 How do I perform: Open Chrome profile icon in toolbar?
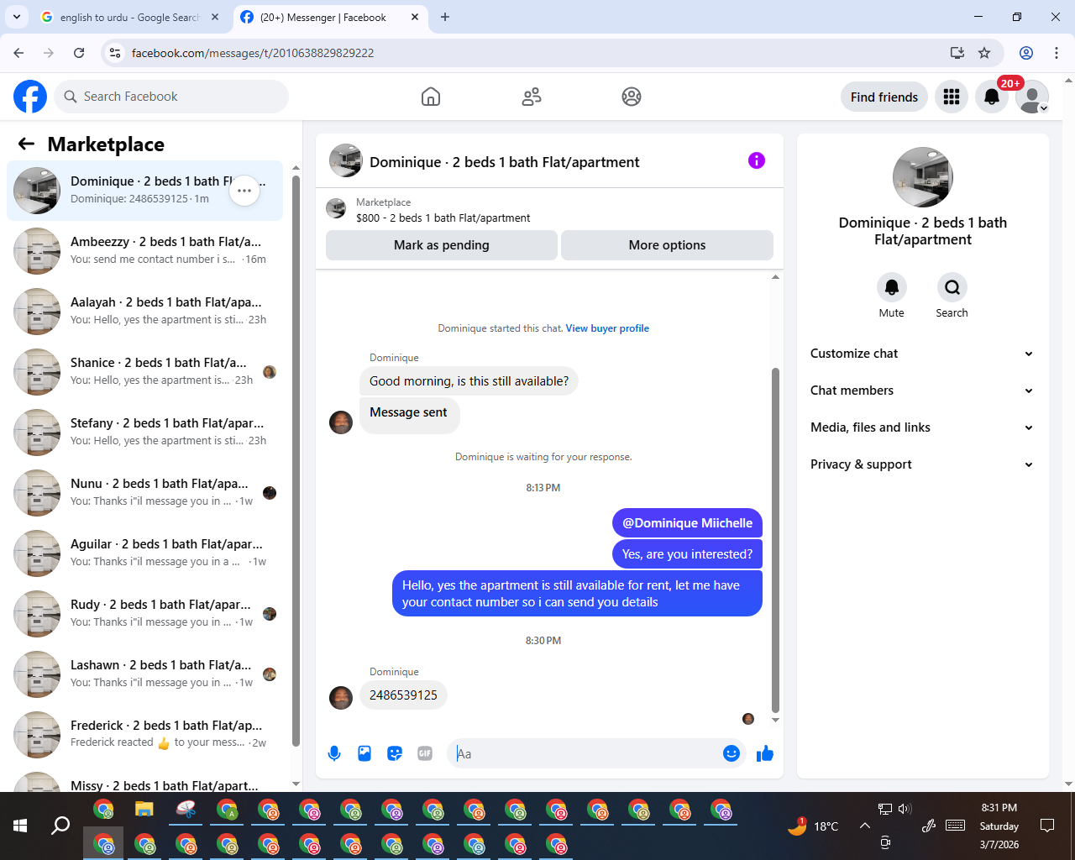[1026, 53]
